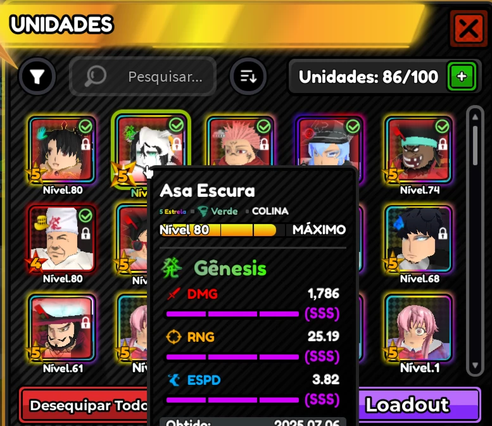Click the scrollbar up arrow
492x426 pixels.
475,117
